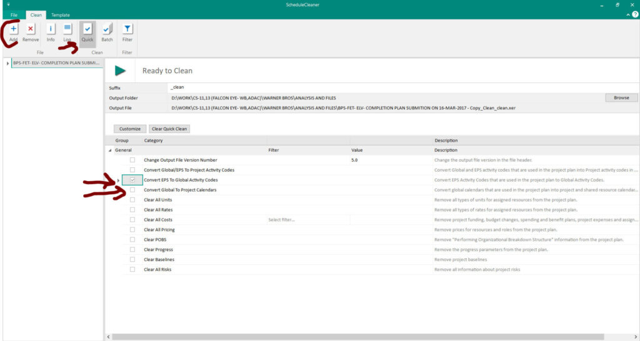The image size is (640, 341).
Task: Enable Convert Global/EPS To Project Activity Codes checkbox
Action: (x=132, y=170)
